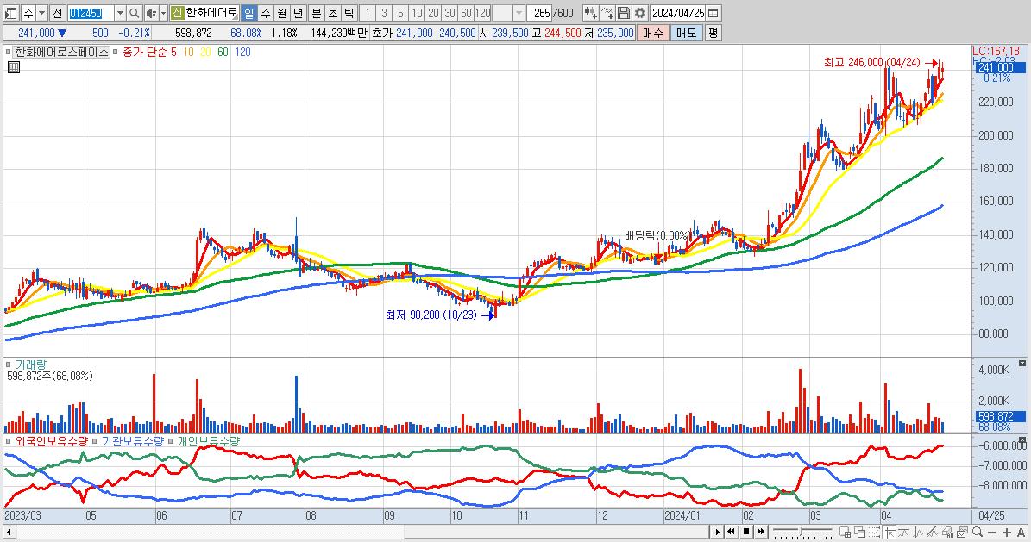The width and height of the screenshot is (1031, 542).
Task: Collapse the 외국인보유수량 panel corner button
Action: (x=1022, y=439)
